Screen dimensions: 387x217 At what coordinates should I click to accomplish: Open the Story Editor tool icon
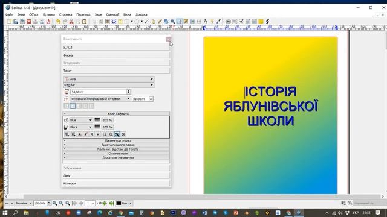pos(186,22)
